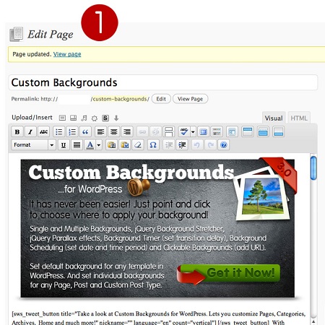The width and height of the screenshot is (325, 325).
Task: Select the text color button
Action: (x=90, y=145)
